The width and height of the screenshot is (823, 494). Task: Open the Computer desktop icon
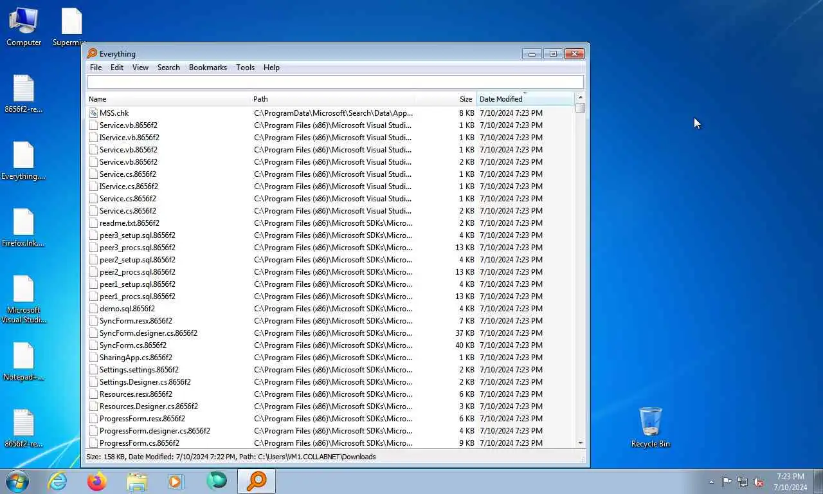pos(24,27)
